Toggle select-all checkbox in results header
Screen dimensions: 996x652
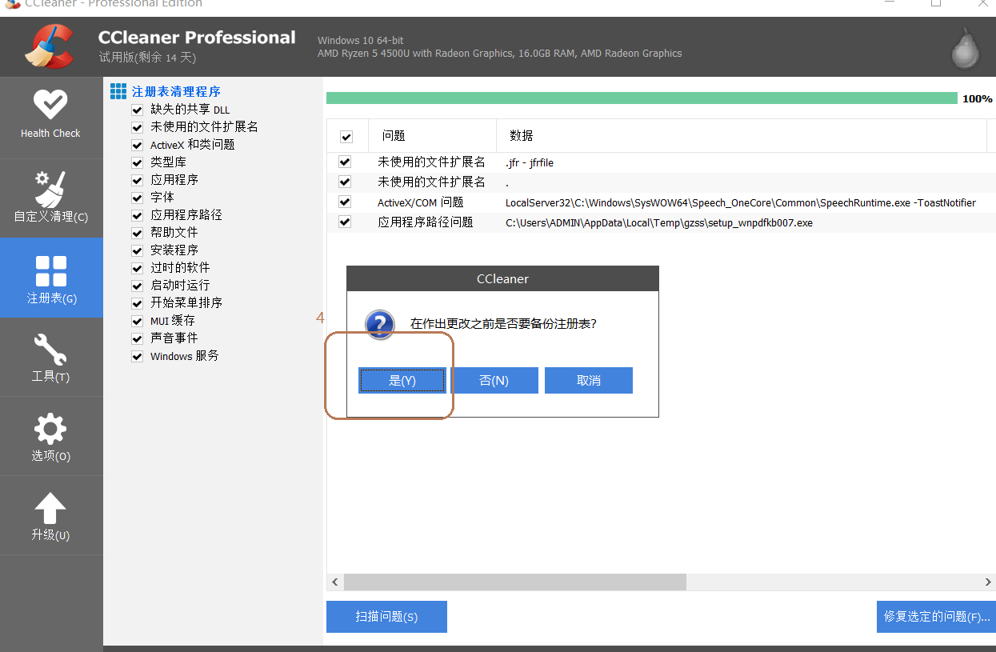346,137
